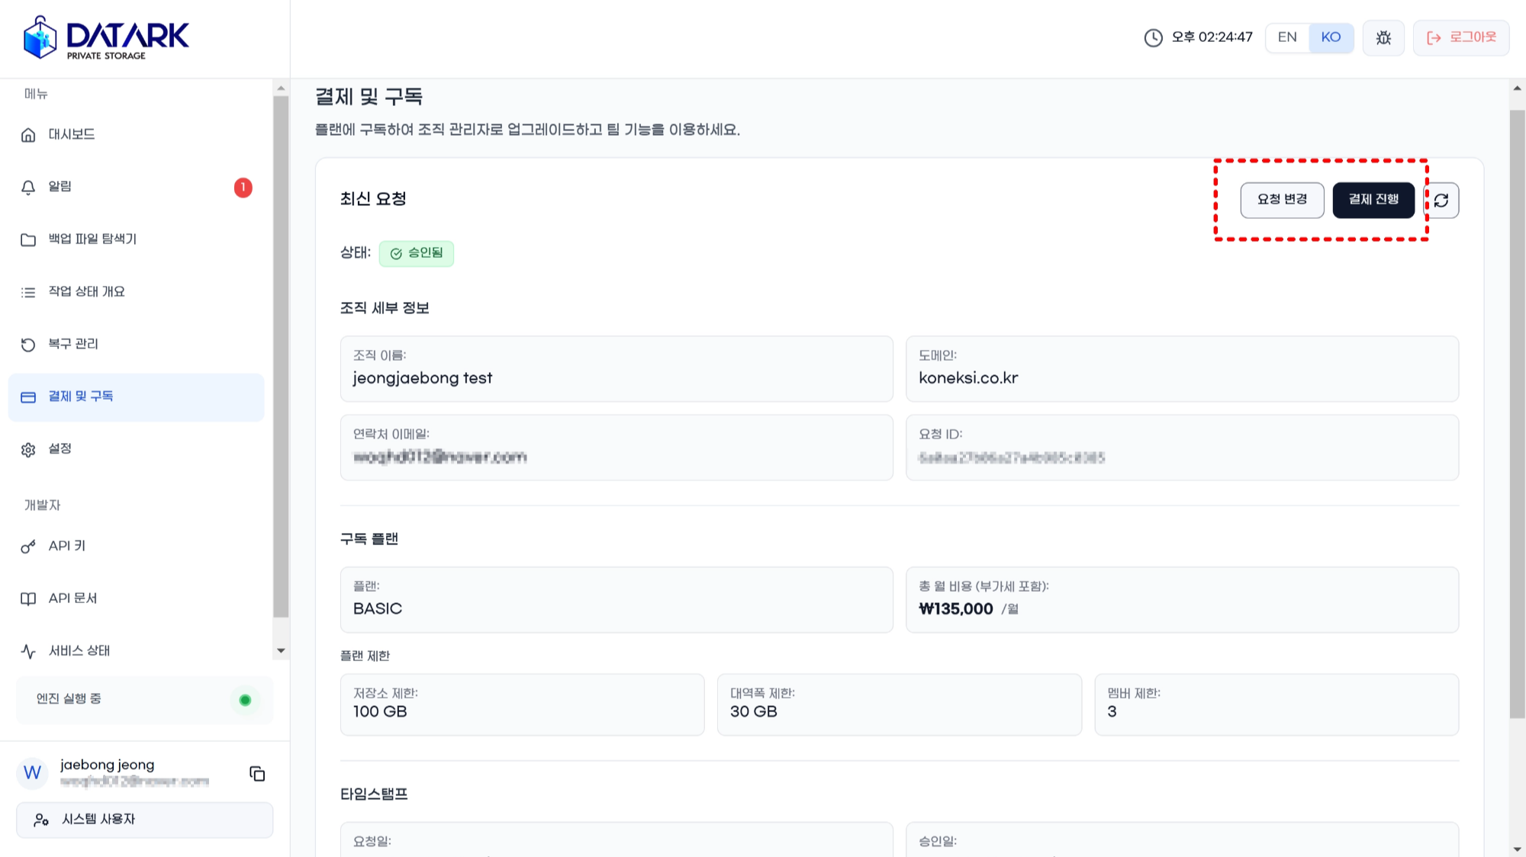Select the KO language toggle
The width and height of the screenshot is (1526, 857).
click(x=1331, y=37)
